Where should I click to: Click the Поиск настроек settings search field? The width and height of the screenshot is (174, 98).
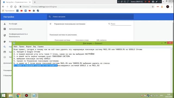point(90,17)
